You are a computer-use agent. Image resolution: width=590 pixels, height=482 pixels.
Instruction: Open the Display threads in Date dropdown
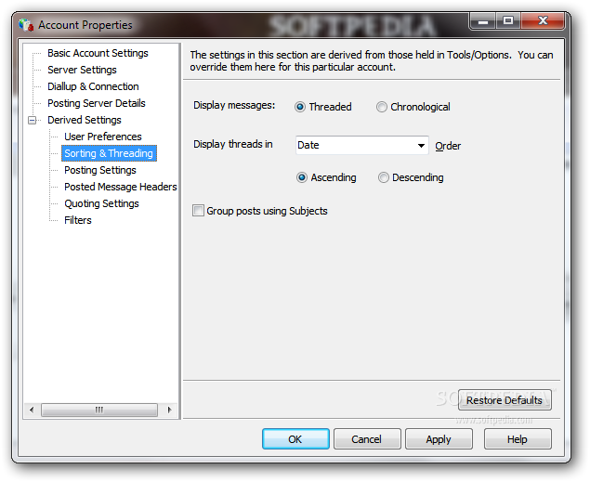[x=362, y=145]
